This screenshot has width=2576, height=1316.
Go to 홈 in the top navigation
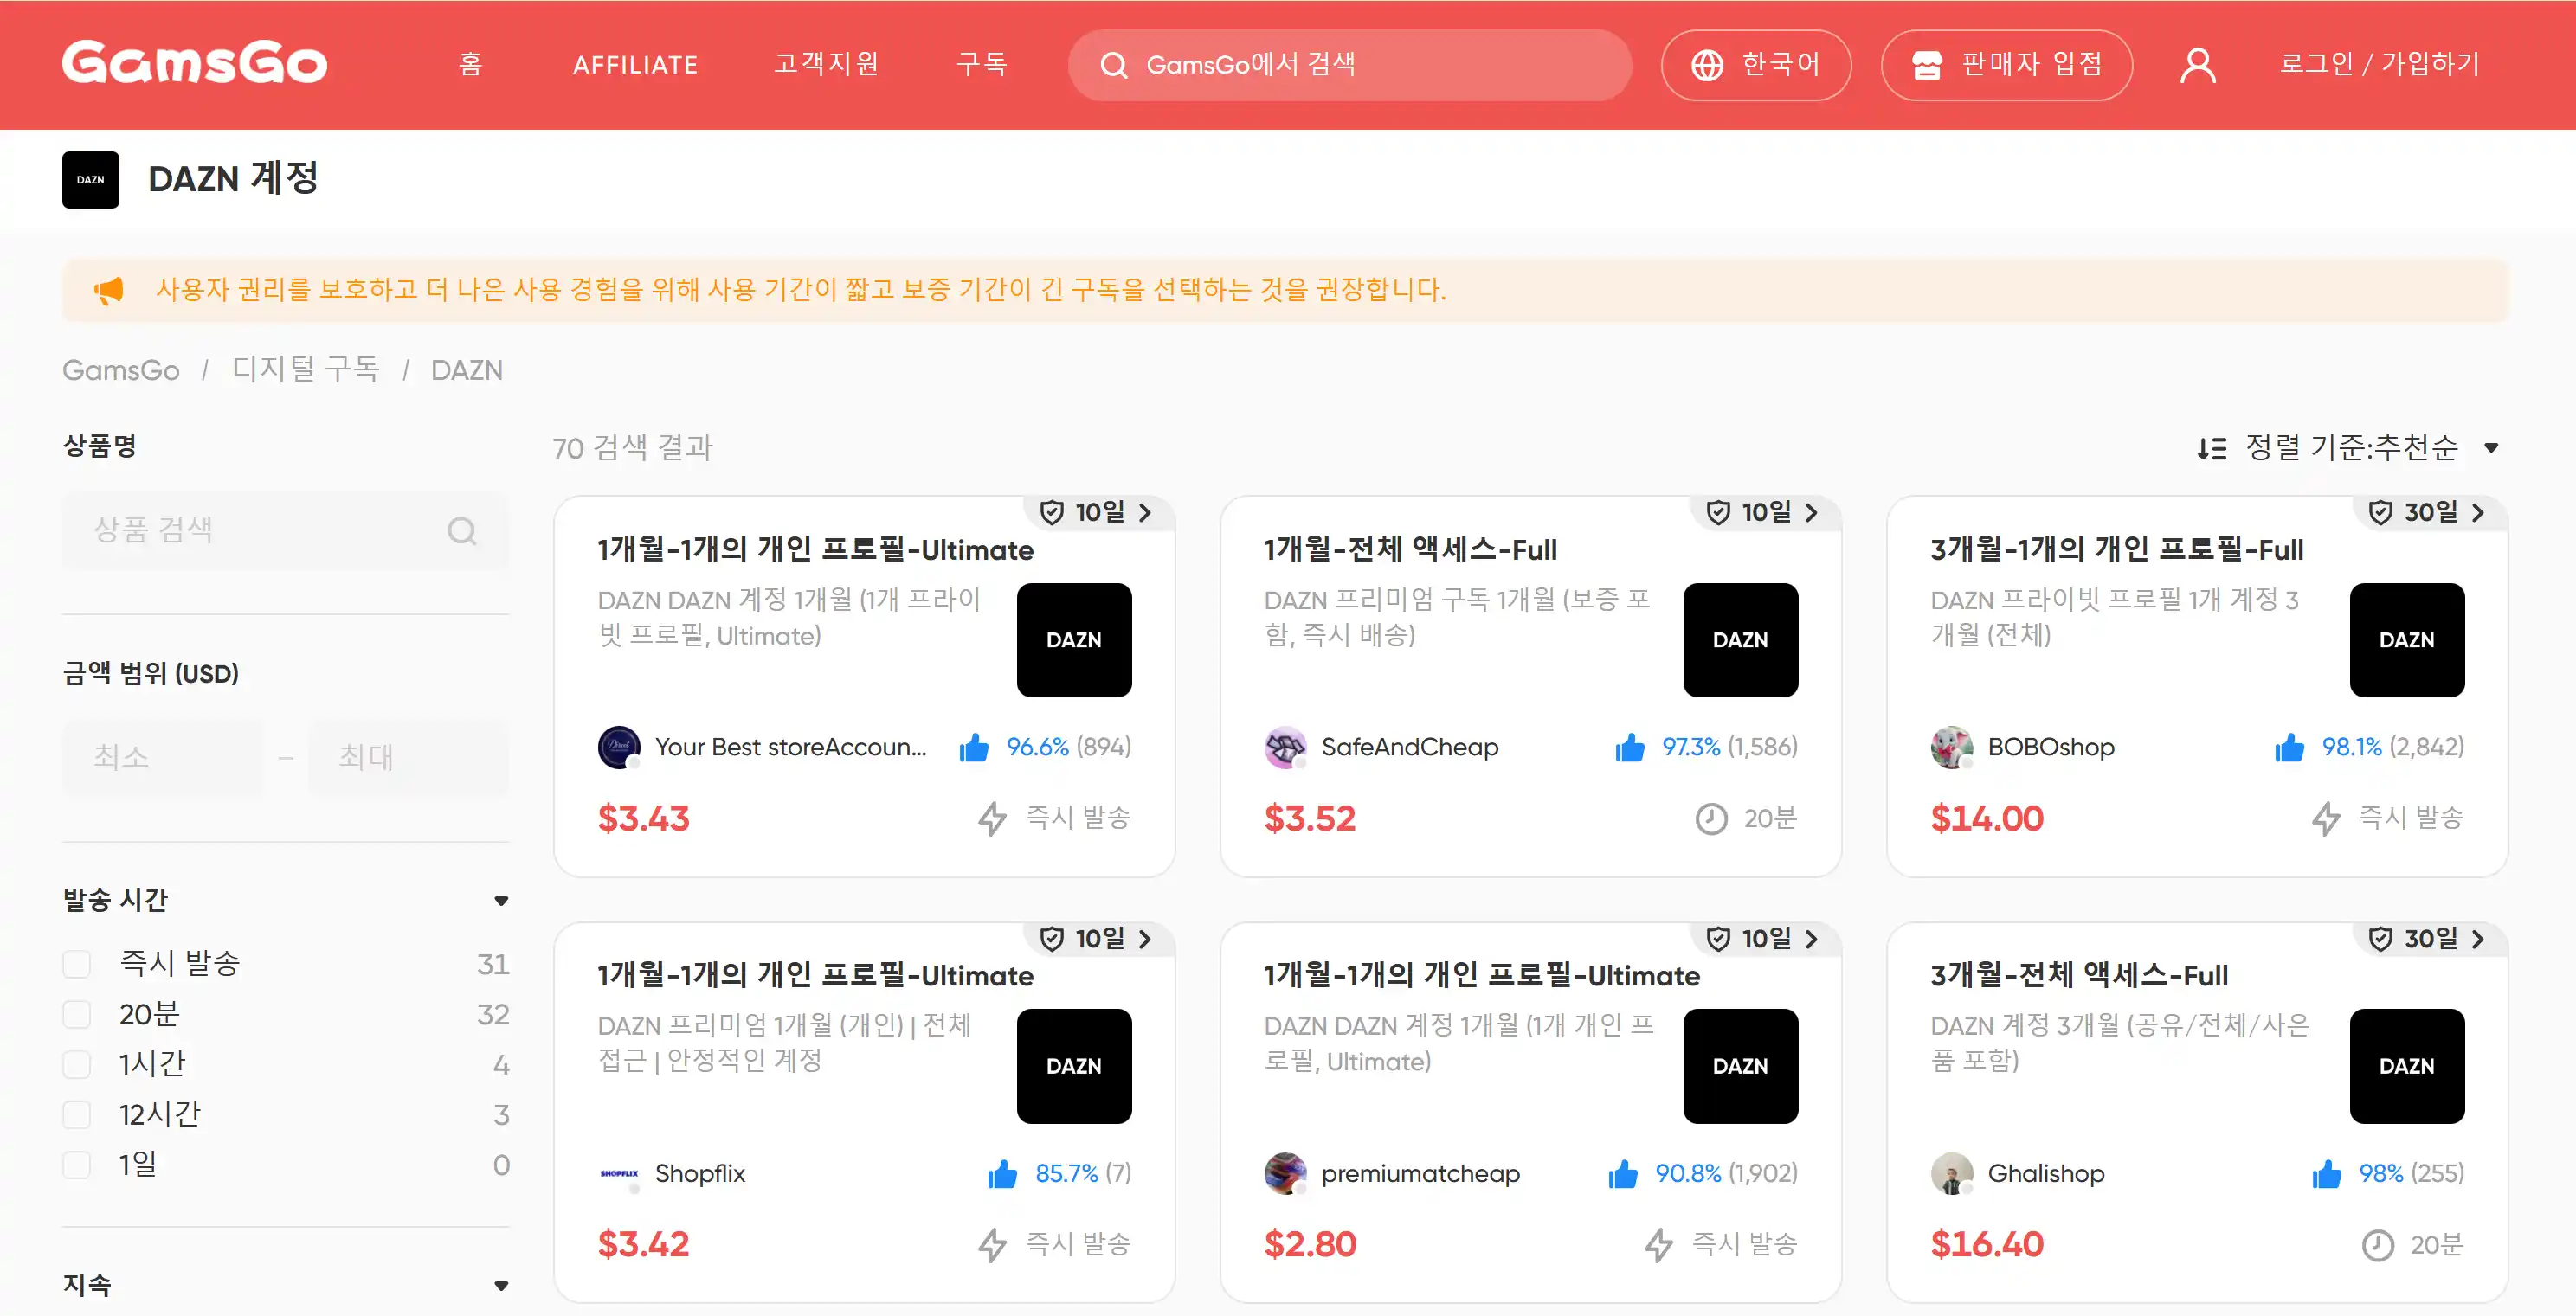click(470, 65)
